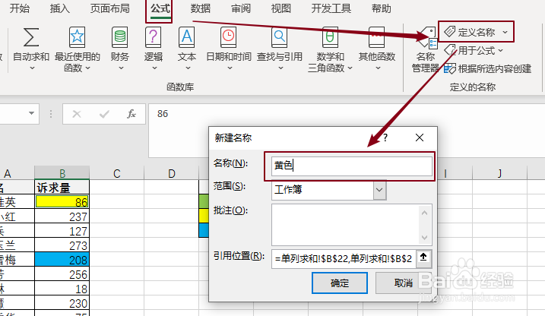Click the 诉求量 header cell
The width and height of the screenshot is (545, 316).
62,188
